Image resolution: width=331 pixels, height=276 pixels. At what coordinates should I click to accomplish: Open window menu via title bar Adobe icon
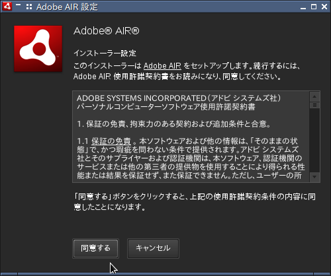coord(7,7)
